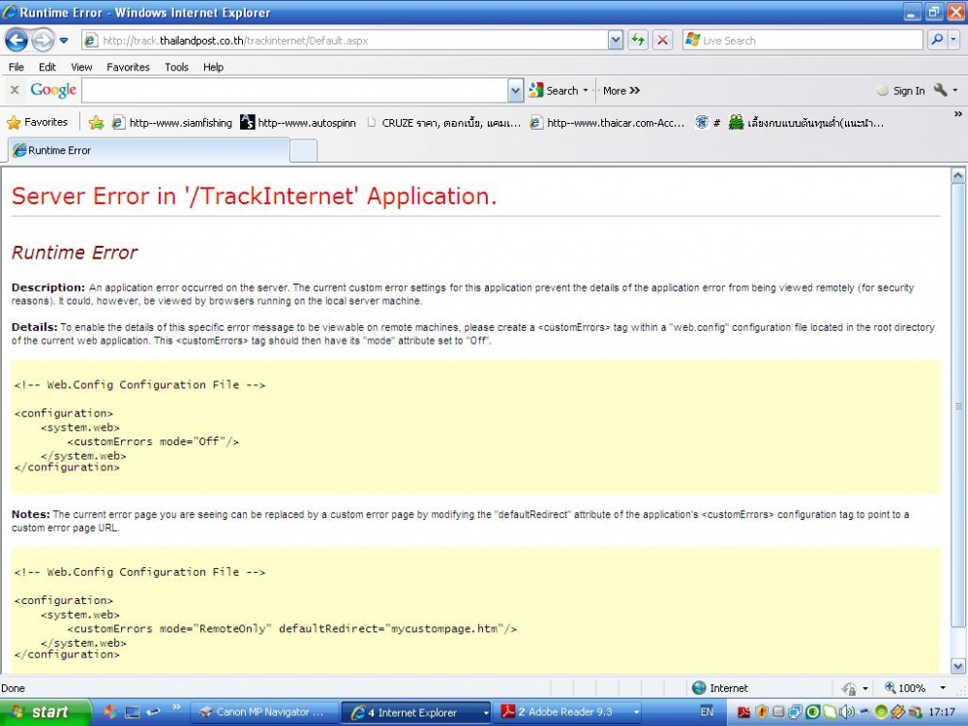Click the Internet security zone indicator
Image resolution: width=968 pixels, height=726 pixels.
(719, 687)
